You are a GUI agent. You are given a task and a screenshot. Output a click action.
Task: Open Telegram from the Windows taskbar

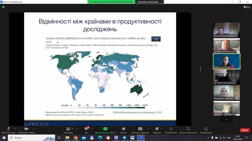pyautogui.click(x=124, y=138)
